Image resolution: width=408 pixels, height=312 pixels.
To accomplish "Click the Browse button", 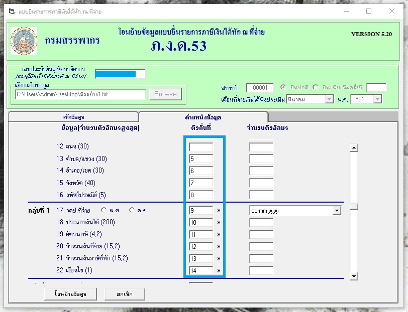I will (165, 94).
